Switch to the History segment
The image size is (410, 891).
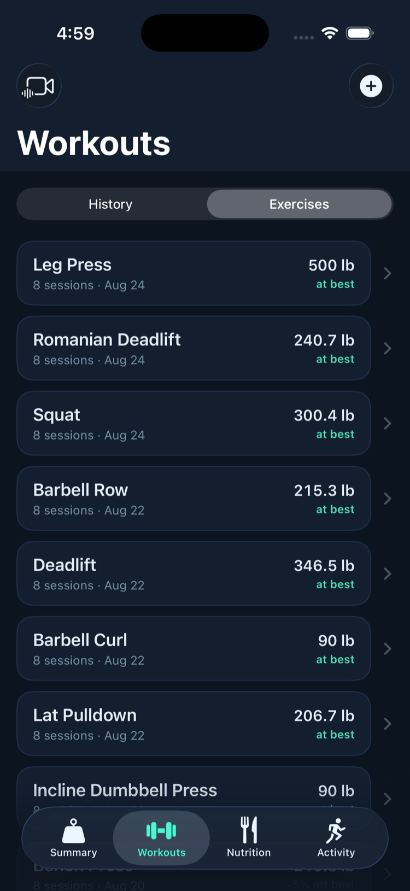click(x=111, y=204)
